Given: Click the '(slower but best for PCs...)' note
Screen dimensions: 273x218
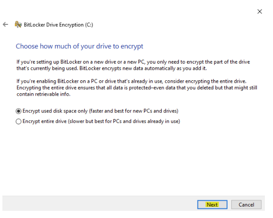Looking at the screenshot, I should (x=124, y=121).
